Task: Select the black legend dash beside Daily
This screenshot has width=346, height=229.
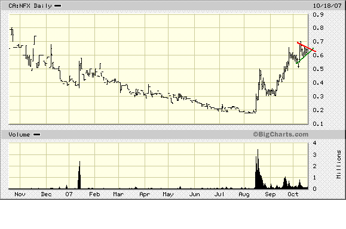Action: tap(57, 6)
